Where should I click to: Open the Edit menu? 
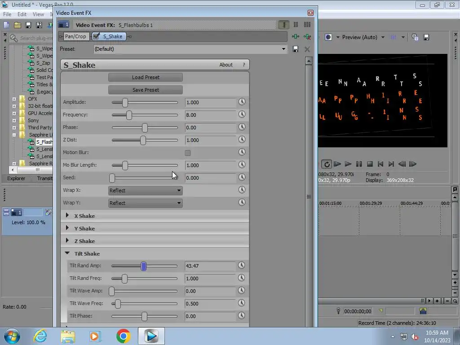[22, 14]
